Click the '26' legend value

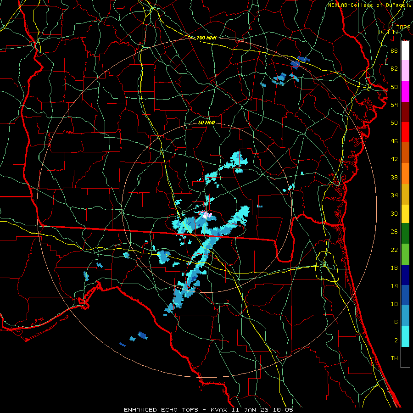point(394,232)
